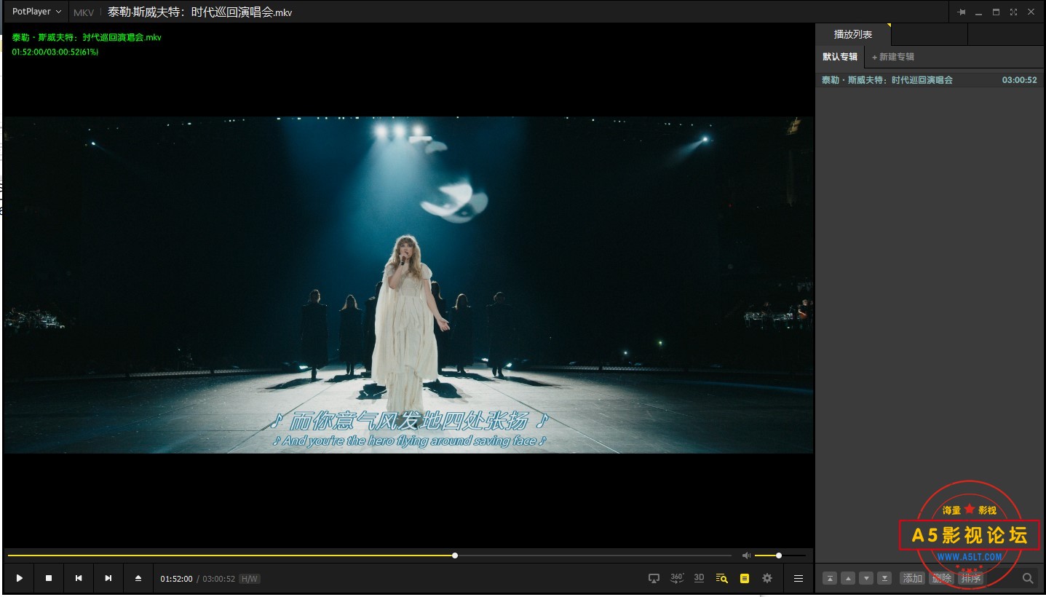Open the PotPlayer main menu dropdown

pyautogui.click(x=36, y=12)
